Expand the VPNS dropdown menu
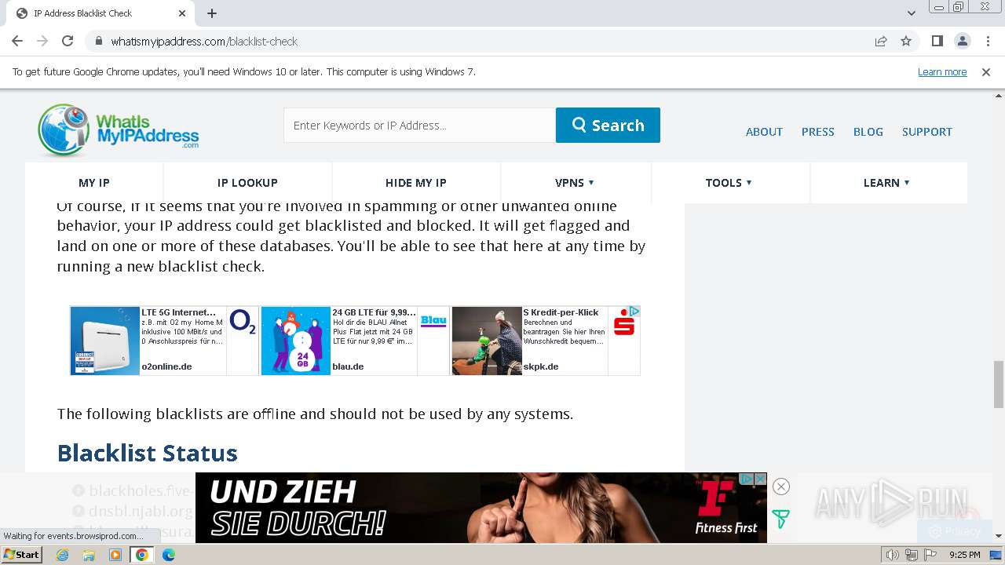 pyautogui.click(x=575, y=183)
